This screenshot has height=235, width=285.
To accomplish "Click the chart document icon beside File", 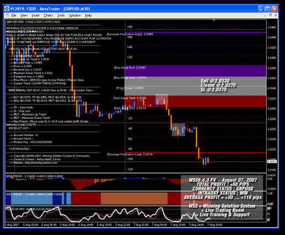I will tap(7, 15).
